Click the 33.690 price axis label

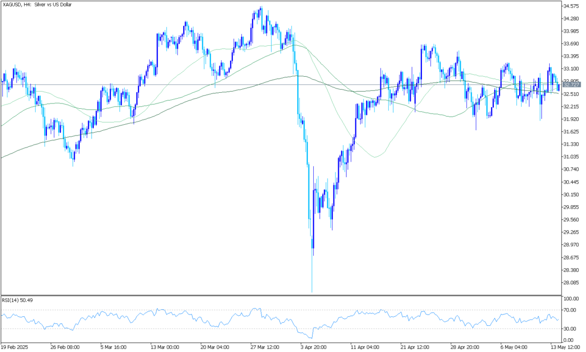572,44
